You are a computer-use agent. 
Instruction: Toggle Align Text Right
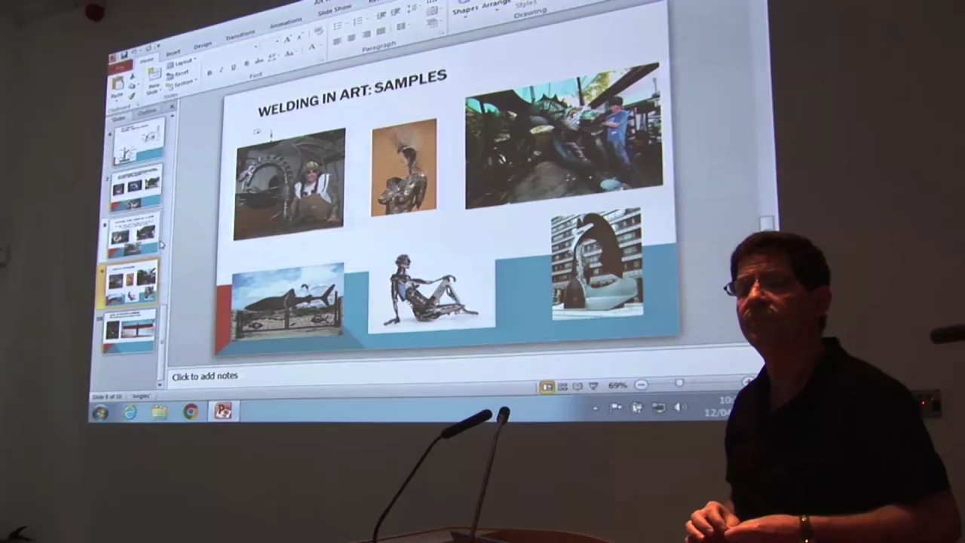coord(366,34)
